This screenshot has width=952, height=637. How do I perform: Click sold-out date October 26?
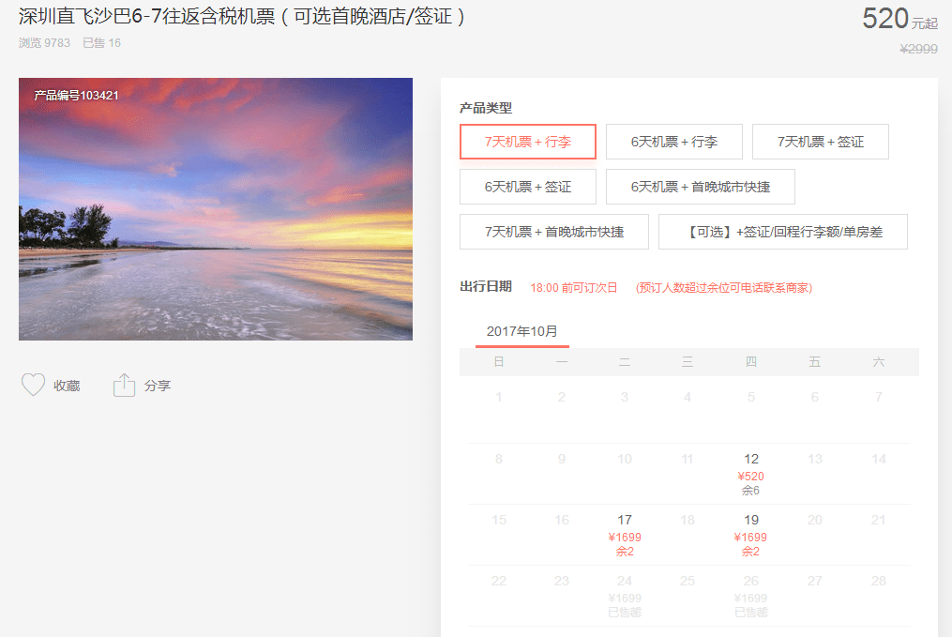click(x=751, y=596)
